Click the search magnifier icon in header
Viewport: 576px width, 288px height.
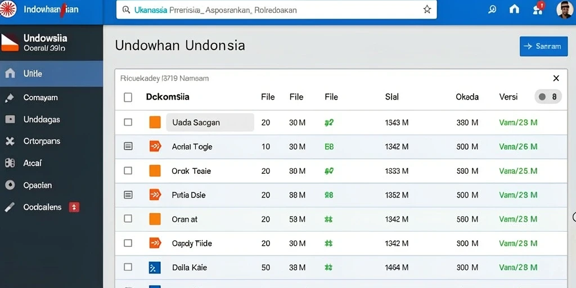pyautogui.click(x=492, y=10)
